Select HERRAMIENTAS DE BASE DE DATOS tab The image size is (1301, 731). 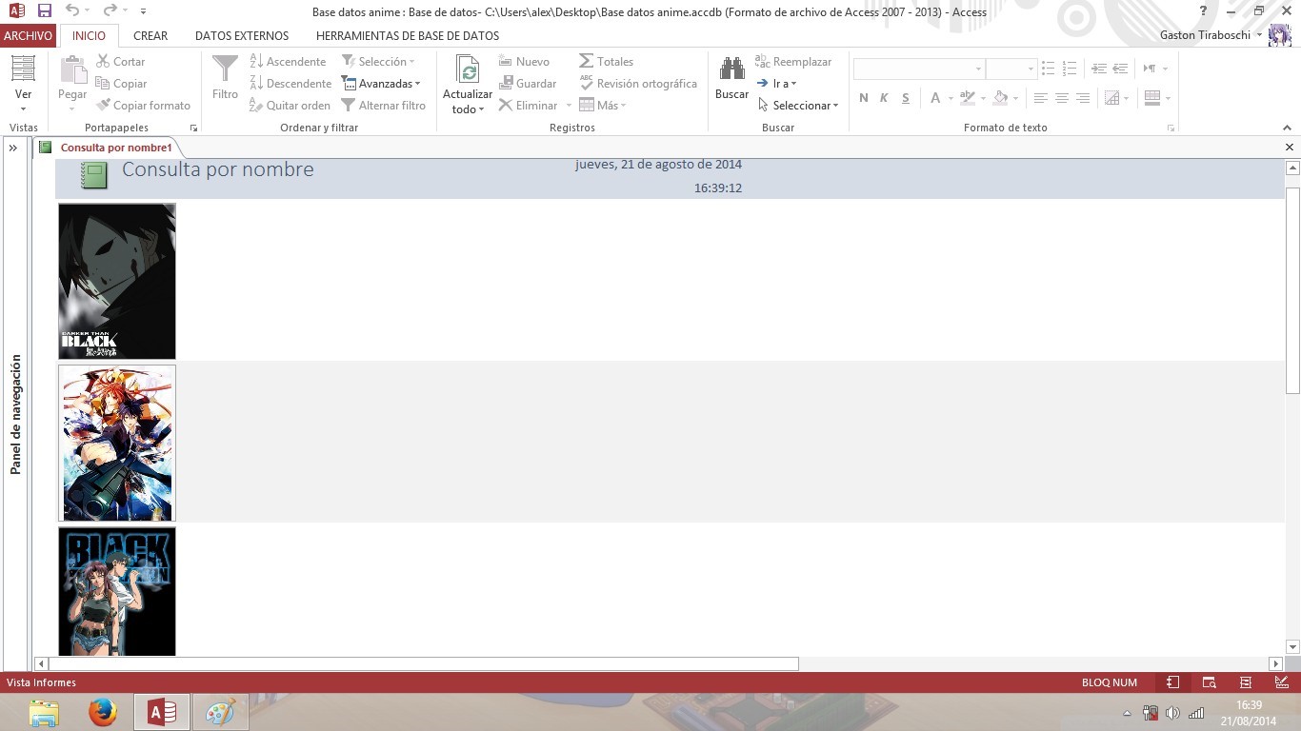[x=408, y=35]
